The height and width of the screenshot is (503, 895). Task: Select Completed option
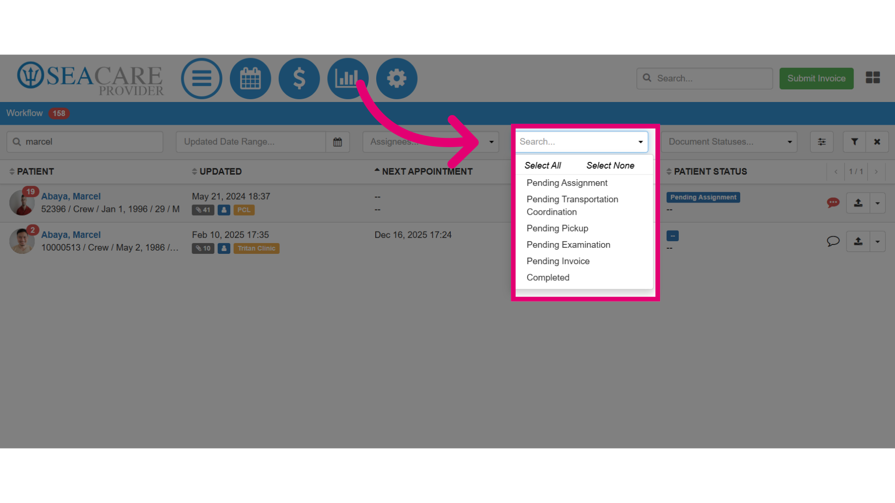point(584,278)
